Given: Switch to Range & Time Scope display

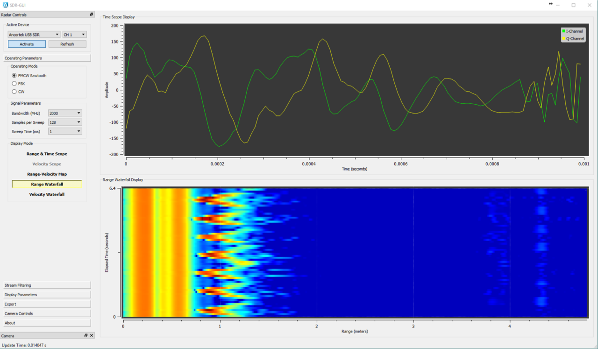Looking at the screenshot, I should click(47, 153).
